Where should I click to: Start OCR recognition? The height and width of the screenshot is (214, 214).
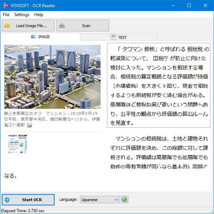coord(28,200)
